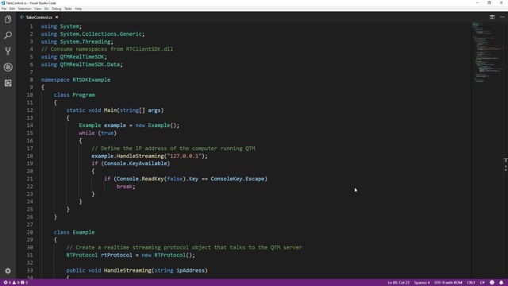Click the UTF-8 with BOM encoding selector
508x286 pixels.
(x=448, y=283)
